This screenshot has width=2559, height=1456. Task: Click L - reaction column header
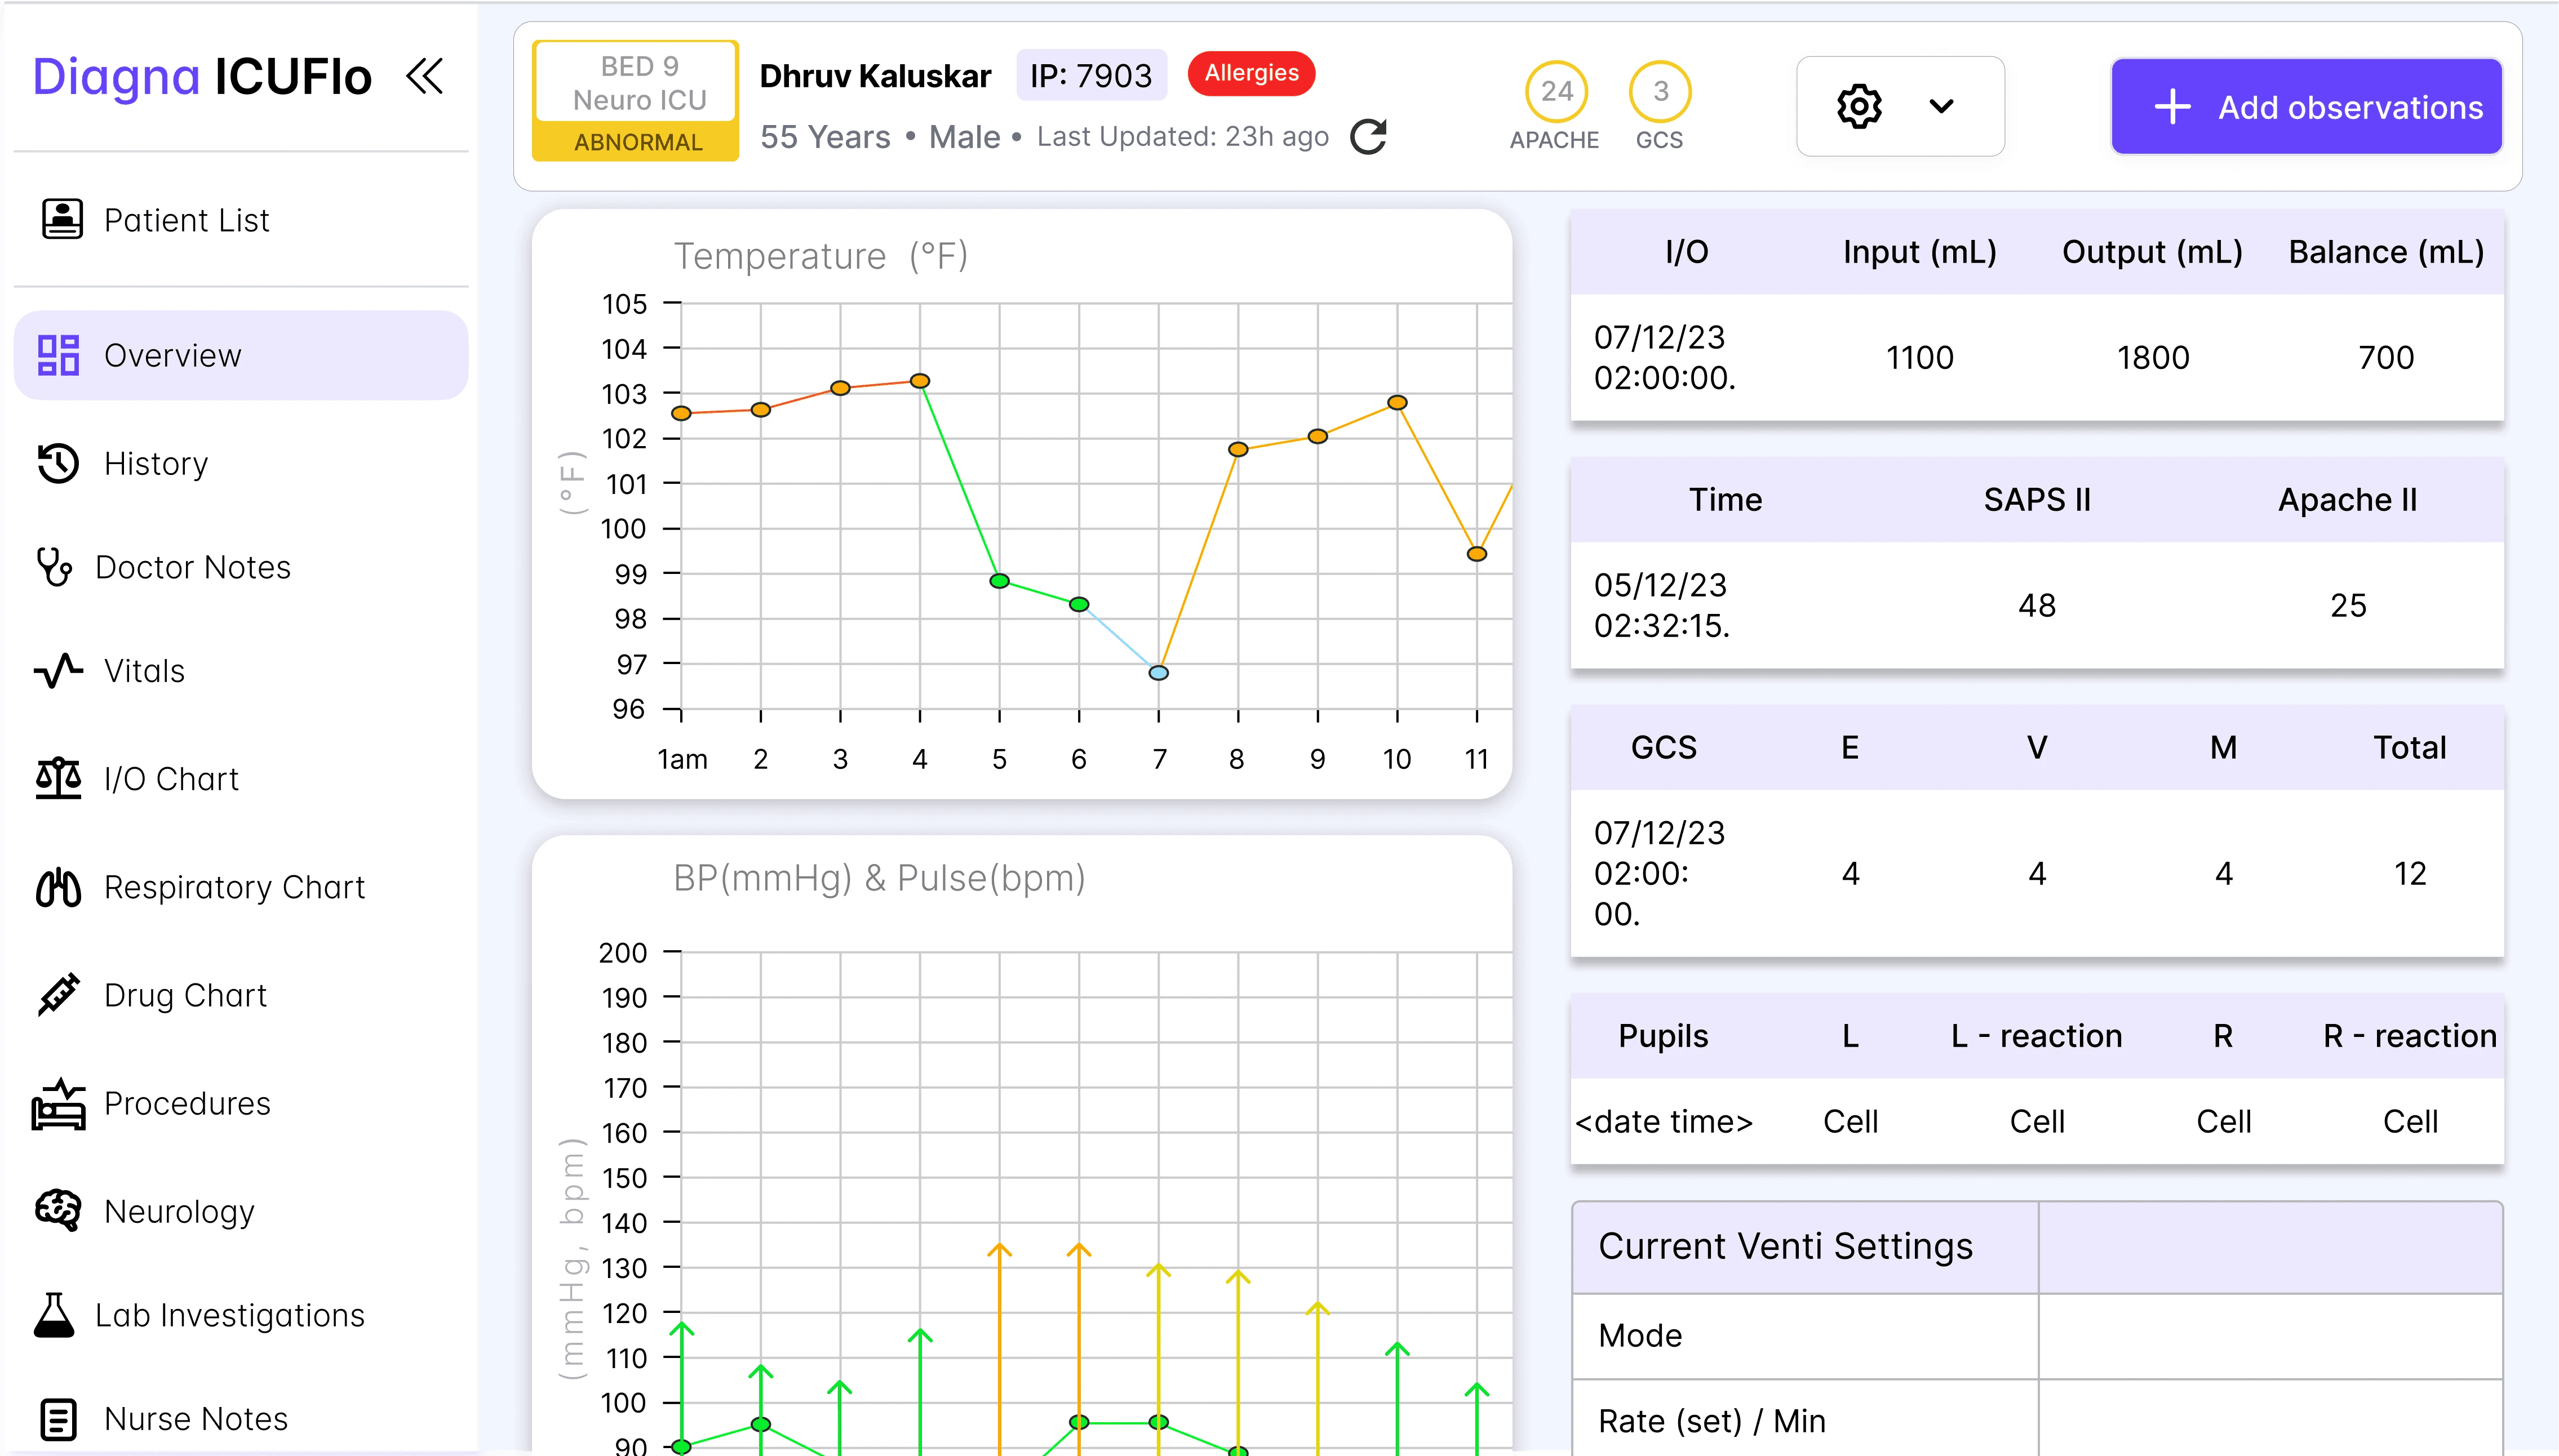(2037, 1036)
